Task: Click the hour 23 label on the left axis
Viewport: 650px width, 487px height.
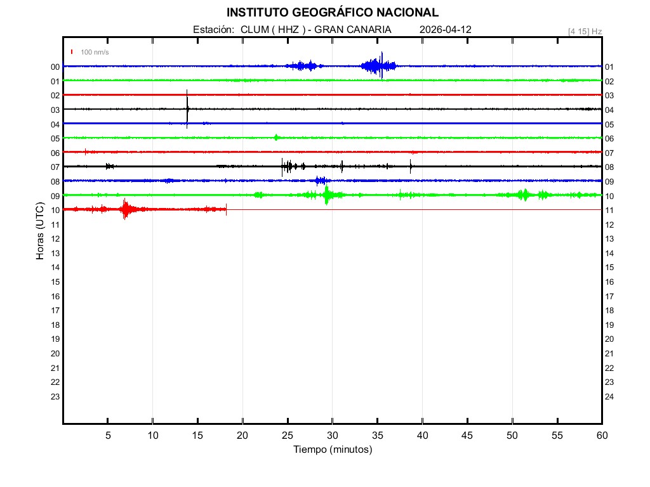Action: click(x=55, y=397)
